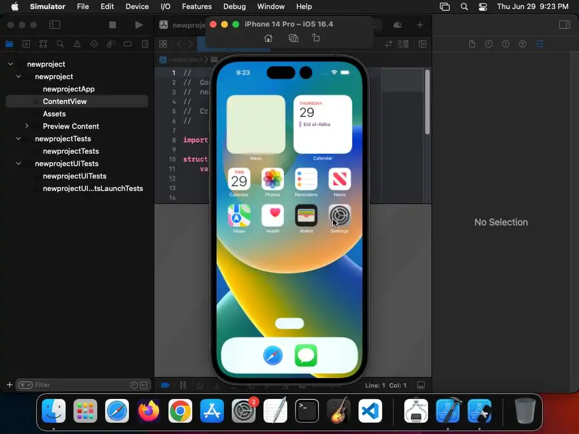The width and height of the screenshot is (579, 434).
Task: Launch Safari from iPhone dock
Action: [x=273, y=355]
